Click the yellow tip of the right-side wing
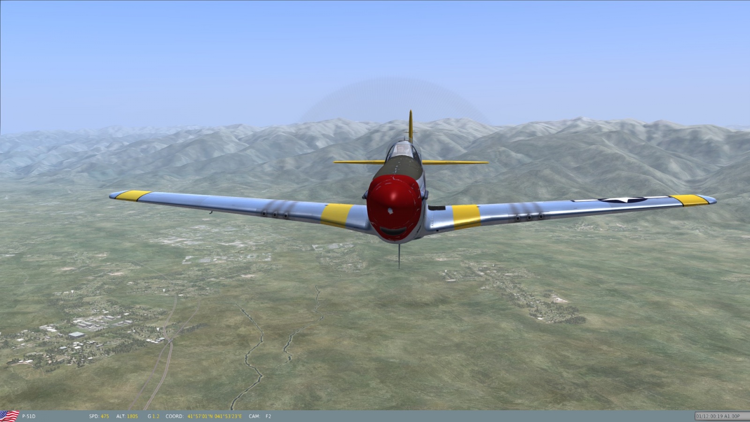 tap(689, 199)
